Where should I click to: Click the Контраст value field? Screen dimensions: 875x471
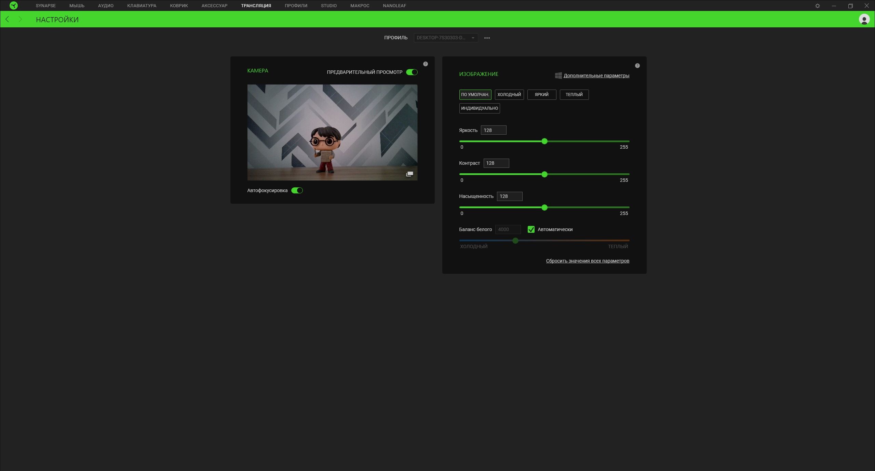(496, 163)
